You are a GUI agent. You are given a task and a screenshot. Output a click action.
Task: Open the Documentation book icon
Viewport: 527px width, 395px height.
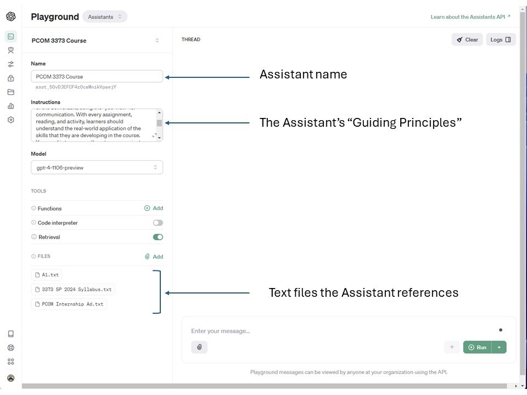point(11,334)
